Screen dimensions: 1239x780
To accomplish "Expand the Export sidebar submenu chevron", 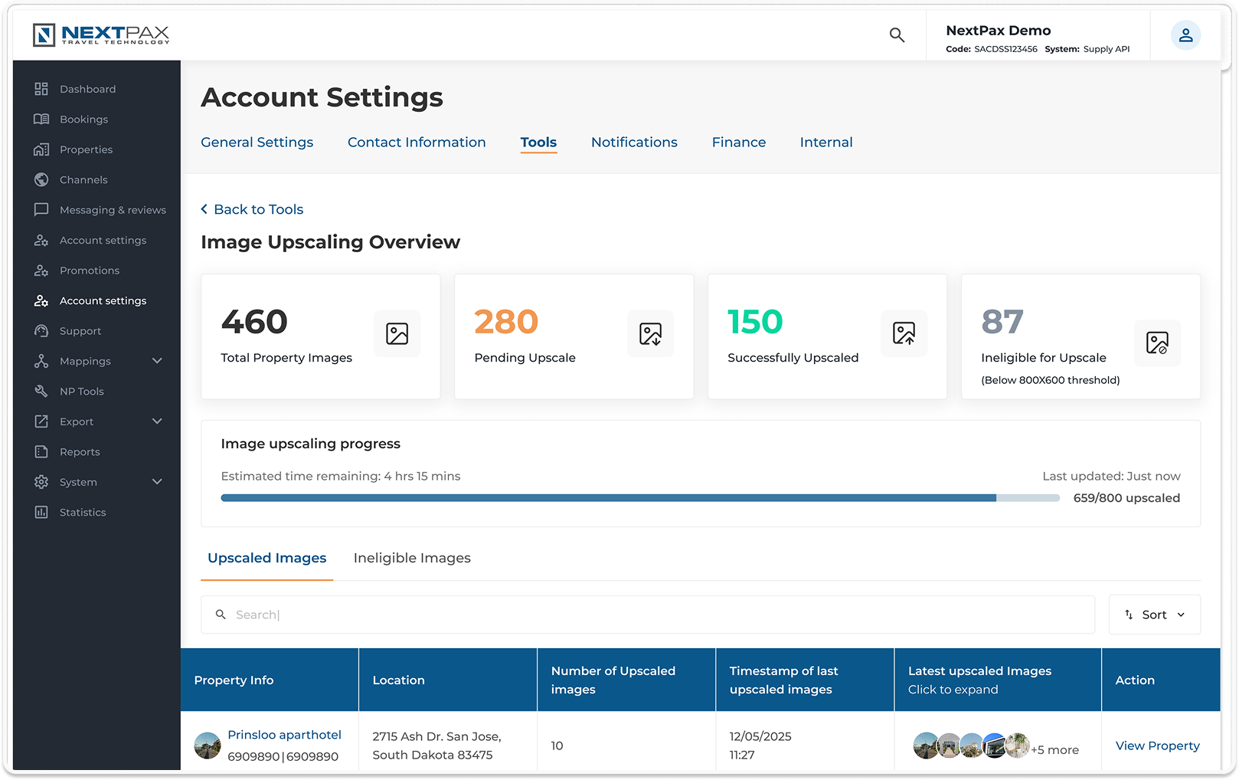I will tap(157, 421).
